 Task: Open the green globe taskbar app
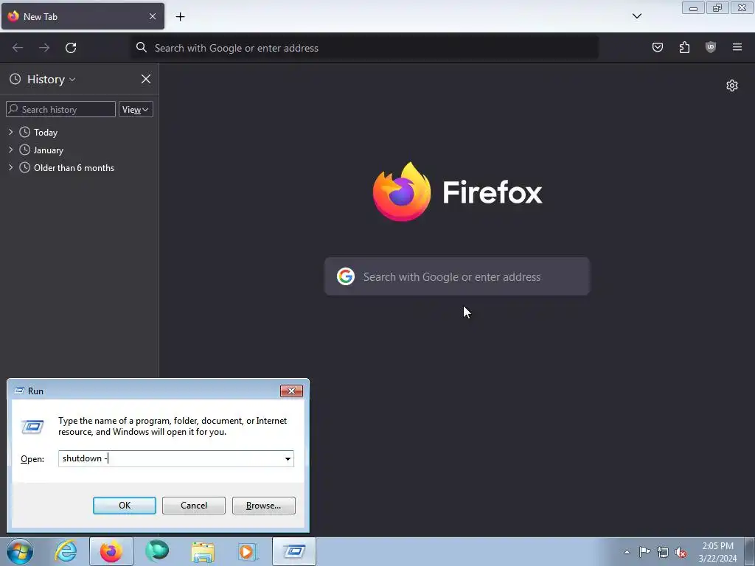[157, 551]
